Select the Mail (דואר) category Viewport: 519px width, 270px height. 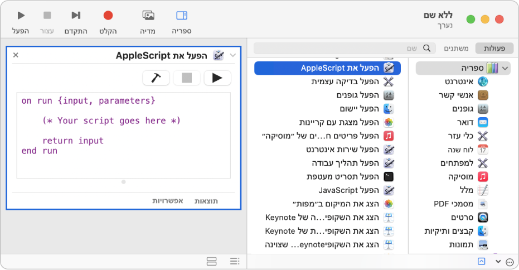tap(483, 122)
